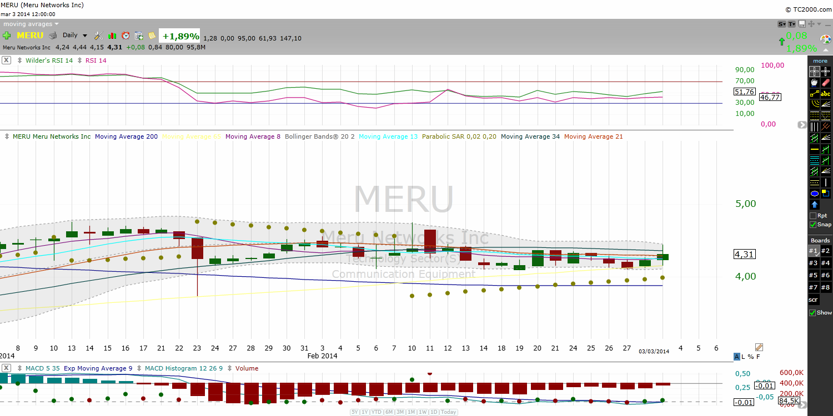833x416 pixels.
Task: Set chart range to YTD
Action: tap(377, 412)
